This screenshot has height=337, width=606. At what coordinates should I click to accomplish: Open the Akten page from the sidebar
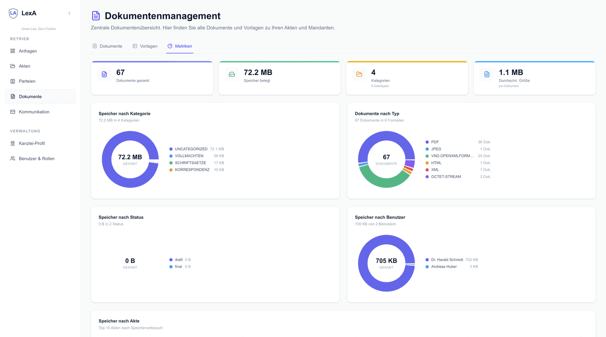pyautogui.click(x=25, y=66)
